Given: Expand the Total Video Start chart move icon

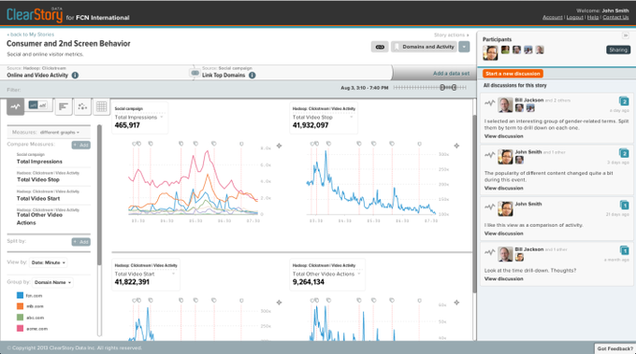Looking at the screenshot, I should pyautogui.click(x=279, y=303).
